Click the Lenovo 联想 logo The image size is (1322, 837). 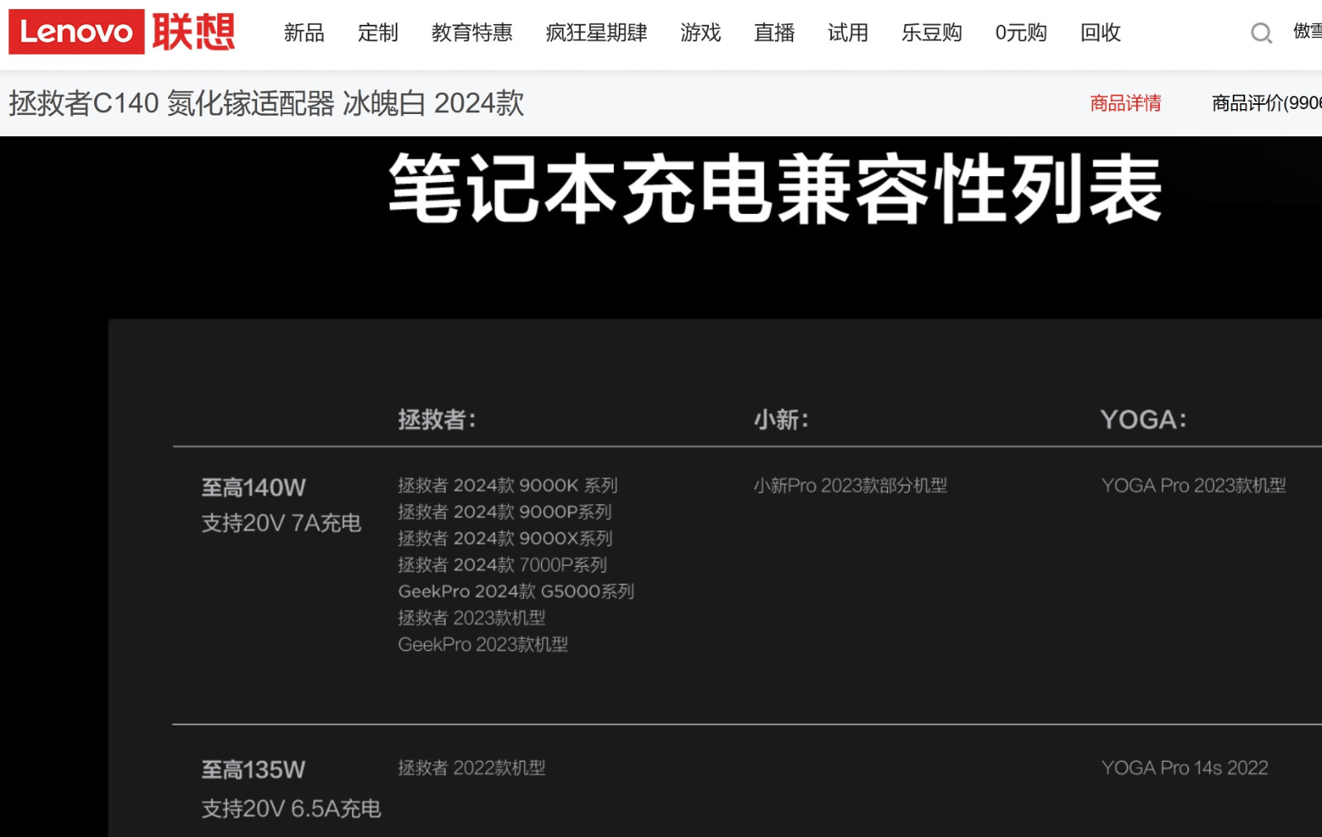point(122,31)
